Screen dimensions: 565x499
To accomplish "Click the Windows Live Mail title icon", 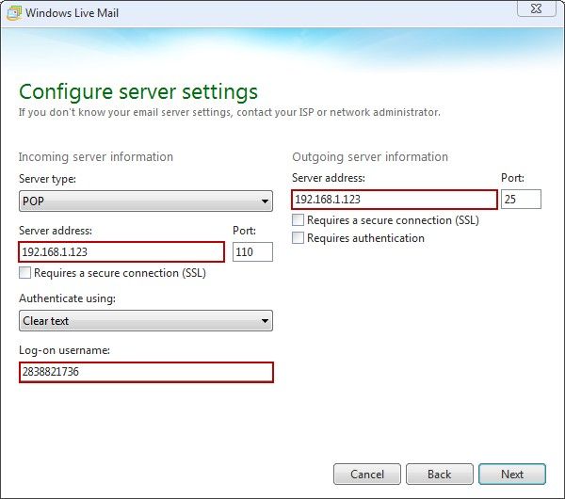I will [14, 13].
